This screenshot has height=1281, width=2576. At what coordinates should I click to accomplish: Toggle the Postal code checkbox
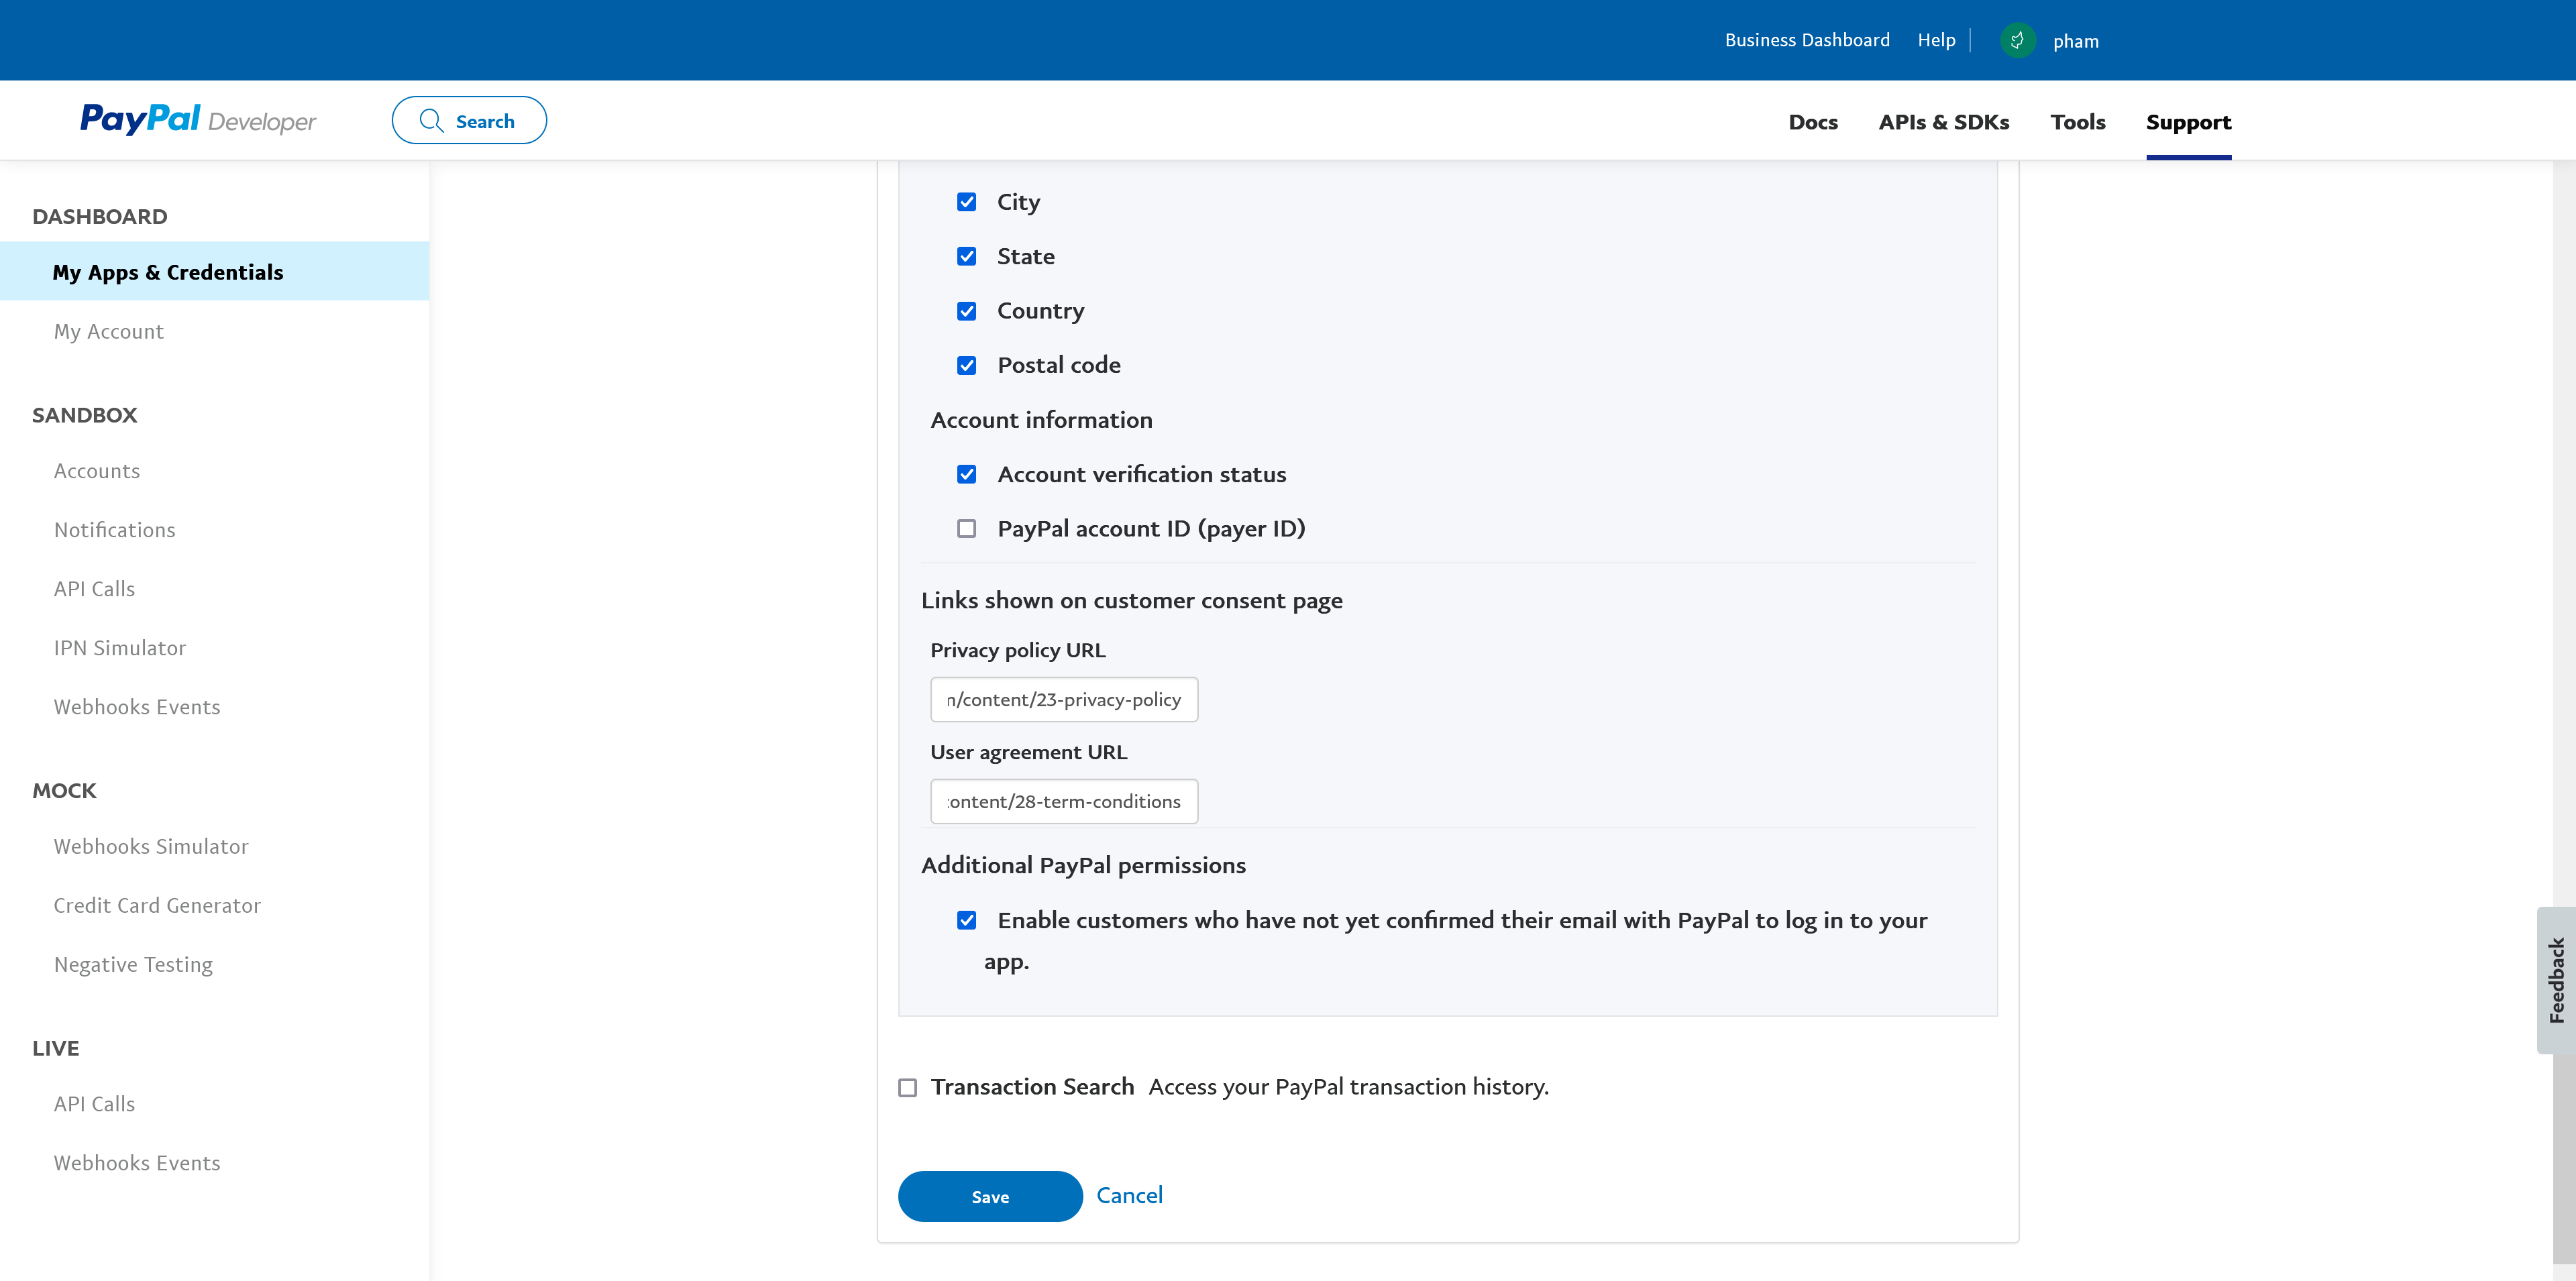pyautogui.click(x=966, y=365)
